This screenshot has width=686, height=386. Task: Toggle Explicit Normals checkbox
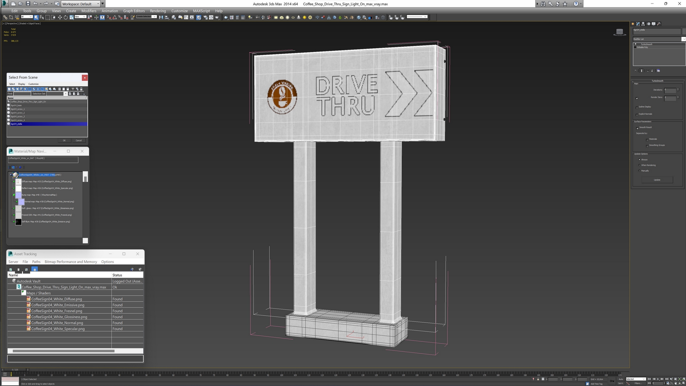pos(637,114)
